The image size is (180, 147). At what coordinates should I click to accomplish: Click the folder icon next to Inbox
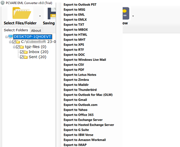click(26, 52)
